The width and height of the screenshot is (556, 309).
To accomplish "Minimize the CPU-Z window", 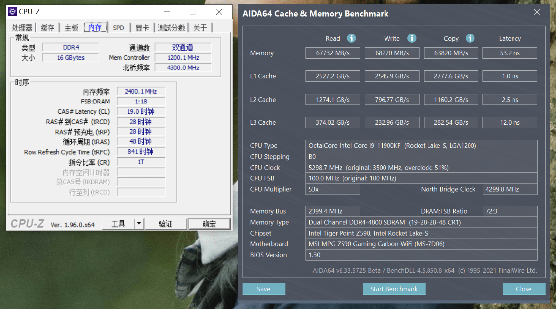I will [x=166, y=12].
